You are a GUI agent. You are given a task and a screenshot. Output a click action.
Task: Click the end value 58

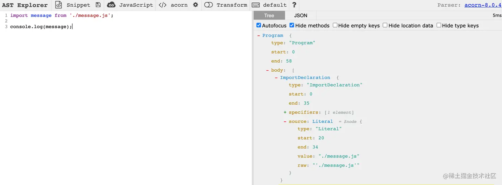289,61
